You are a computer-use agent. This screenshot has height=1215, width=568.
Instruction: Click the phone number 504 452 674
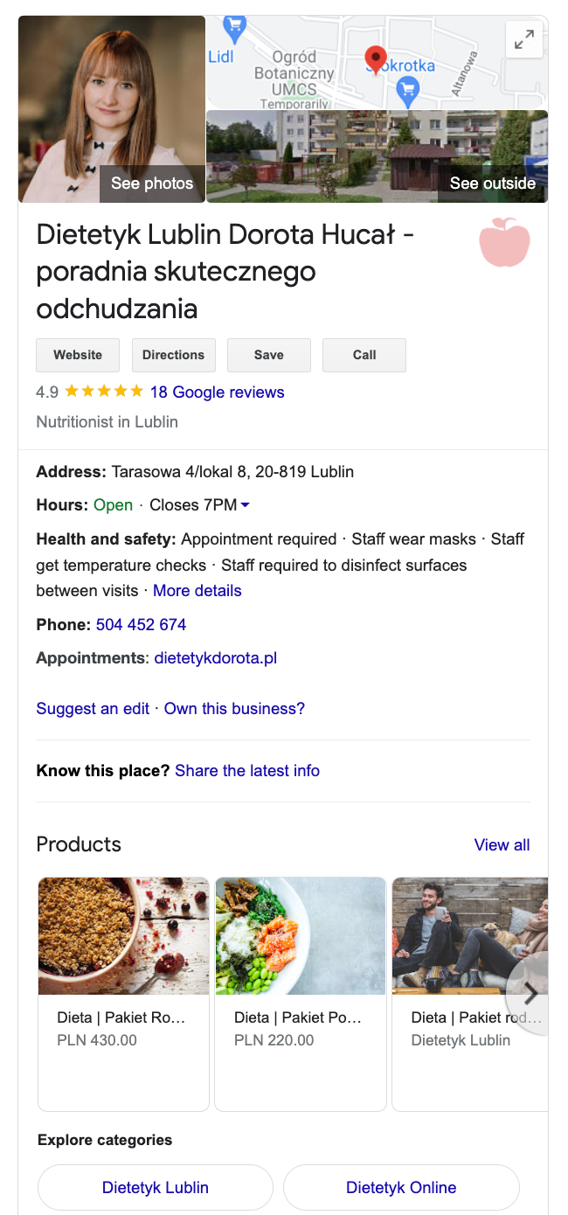pyautogui.click(x=141, y=625)
